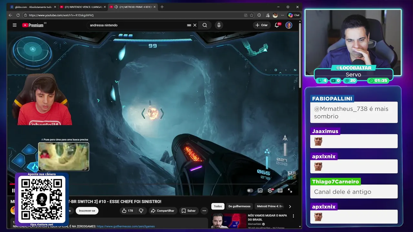Click the browser page vertical scrollbar

pos(300,55)
